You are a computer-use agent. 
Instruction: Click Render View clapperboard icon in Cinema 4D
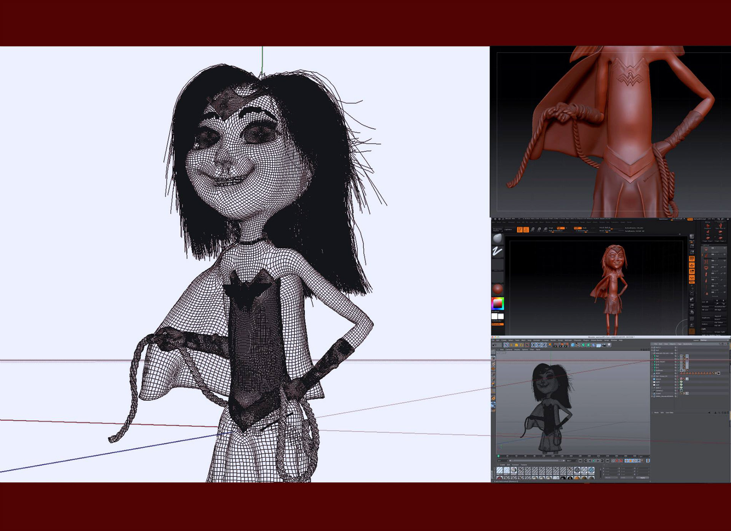tap(555, 345)
